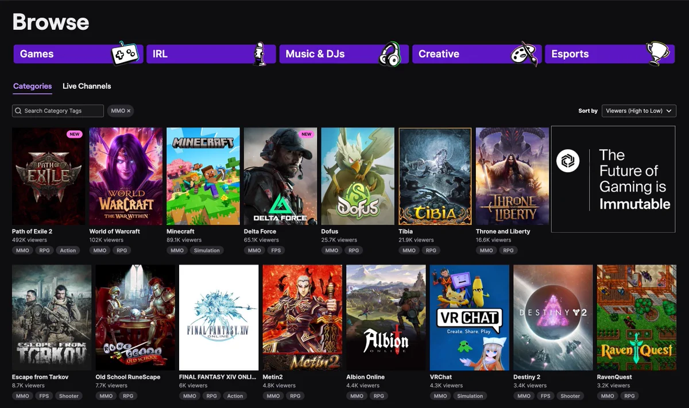Click the Throne and Liberty title link
The image size is (689, 408).
503,231
